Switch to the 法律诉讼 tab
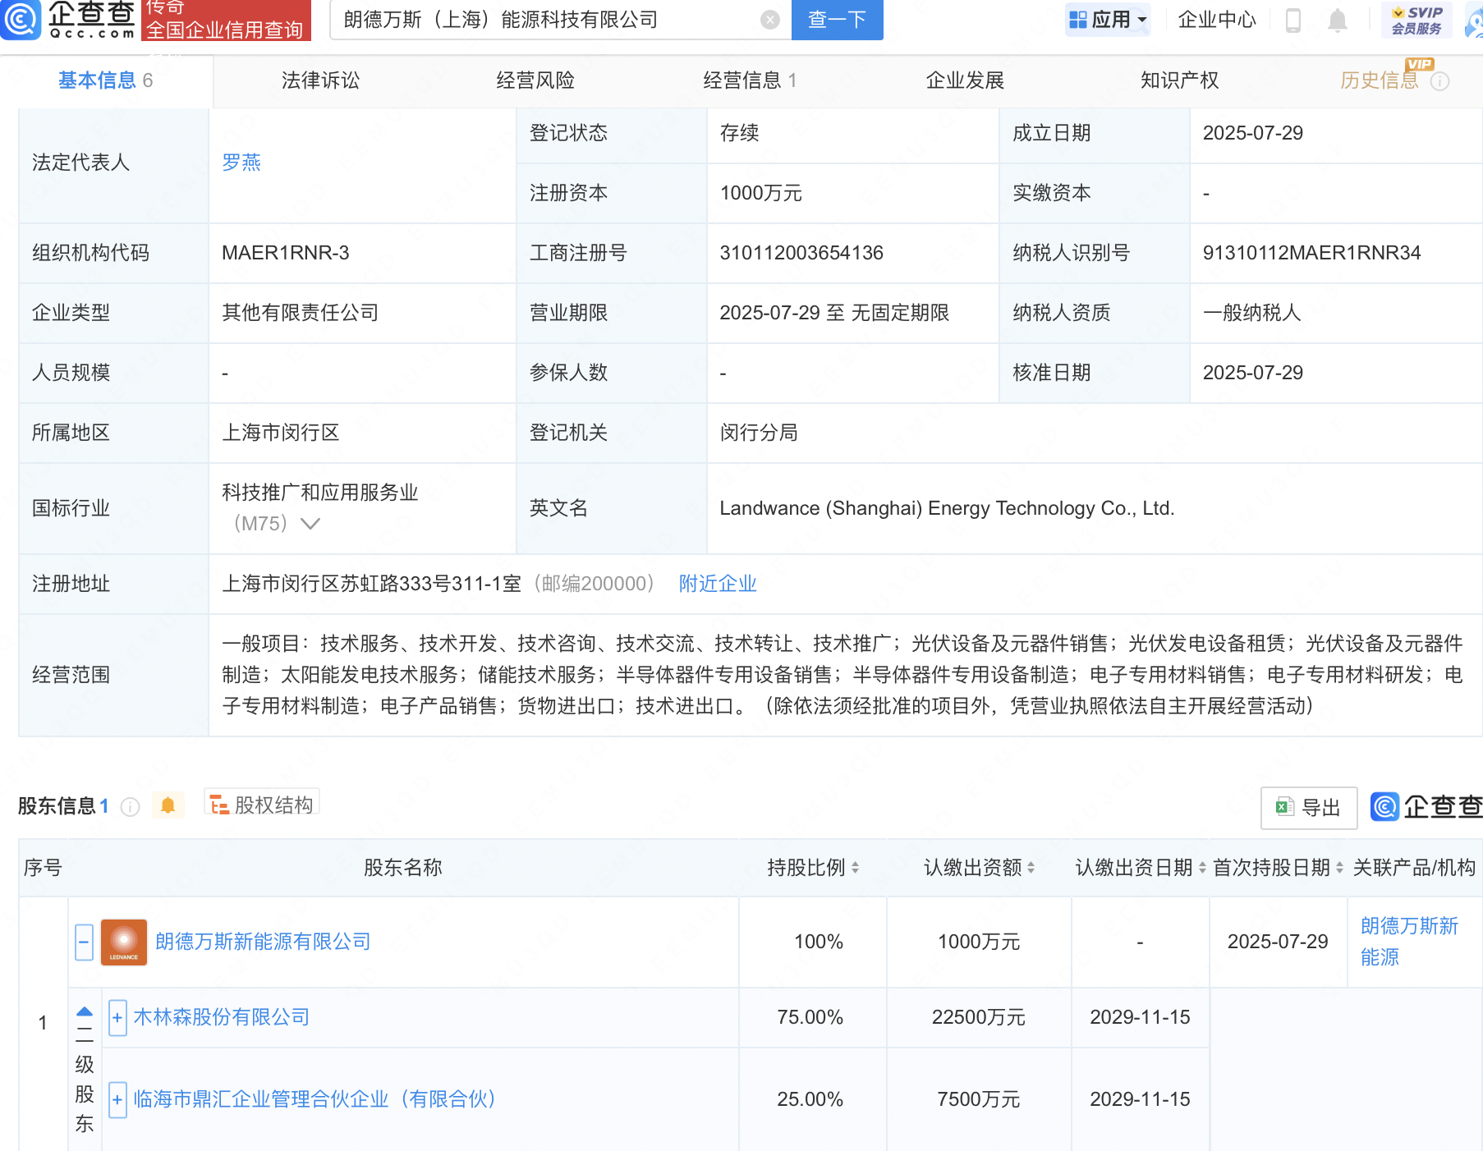This screenshot has height=1151, width=1483. 320,80
